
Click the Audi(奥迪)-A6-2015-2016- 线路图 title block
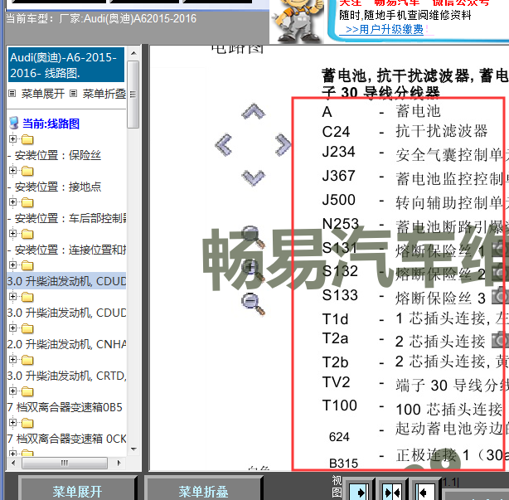(66, 65)
